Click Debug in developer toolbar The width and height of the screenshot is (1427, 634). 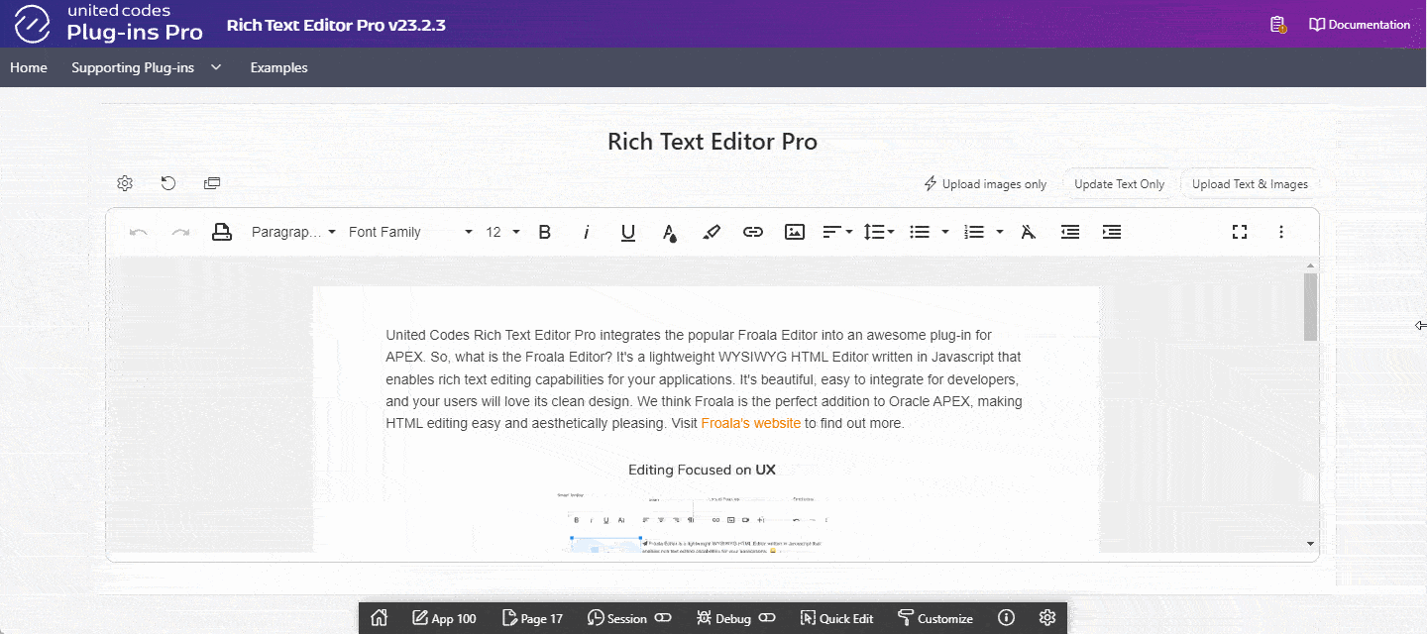tap(723, 618)
